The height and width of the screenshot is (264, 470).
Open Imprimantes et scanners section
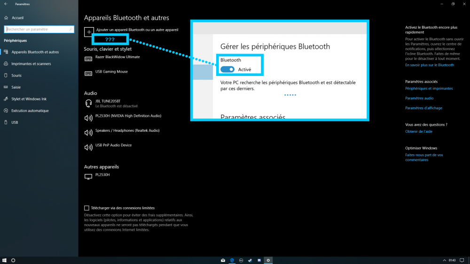(31, 64)
